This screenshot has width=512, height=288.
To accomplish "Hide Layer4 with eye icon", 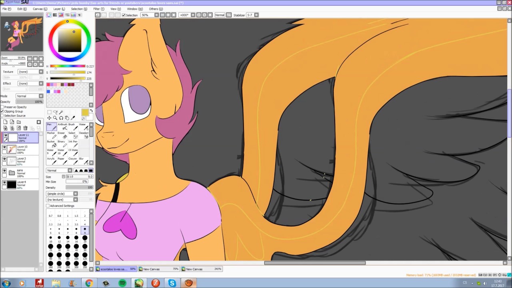I will point(4,182).
